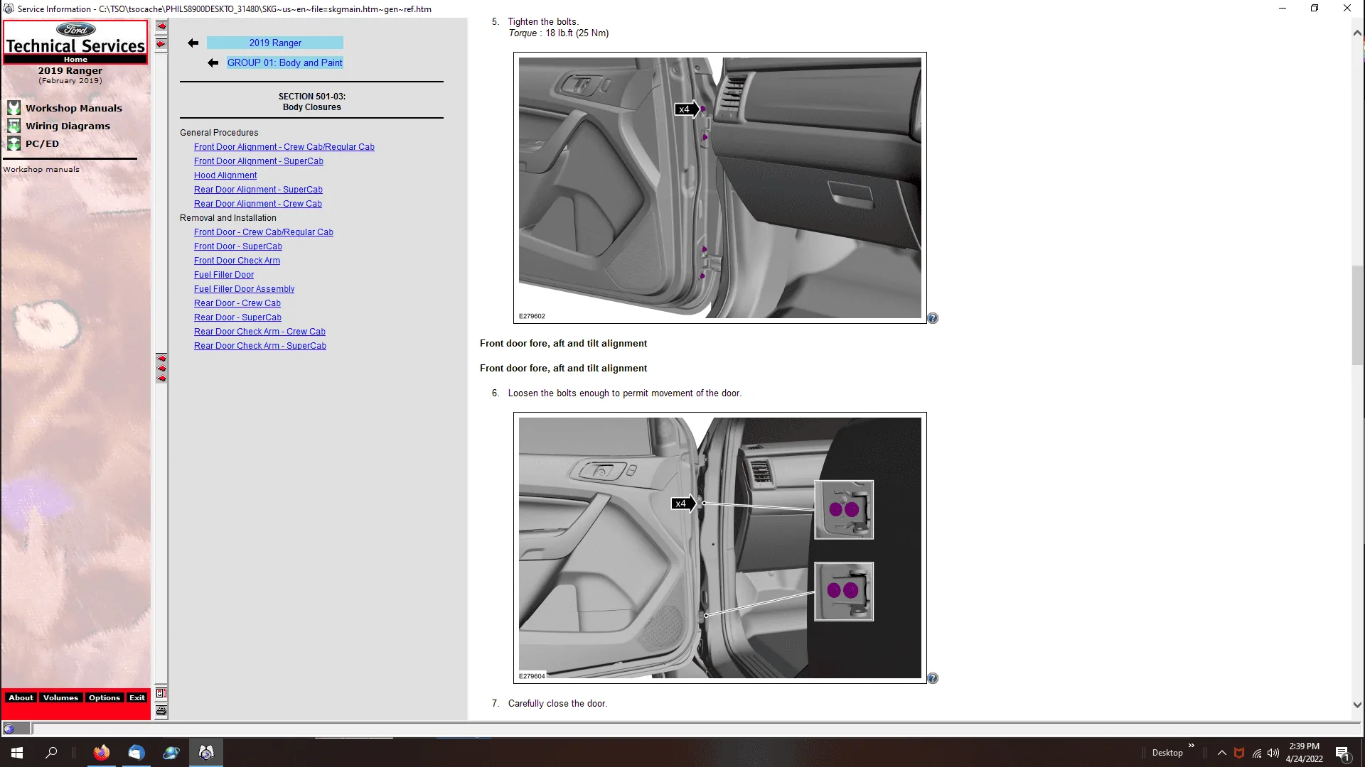This screenshot has height=767, width=1365.
Task: Launch Firefox from the taskbar
Action: coord(102,753)
